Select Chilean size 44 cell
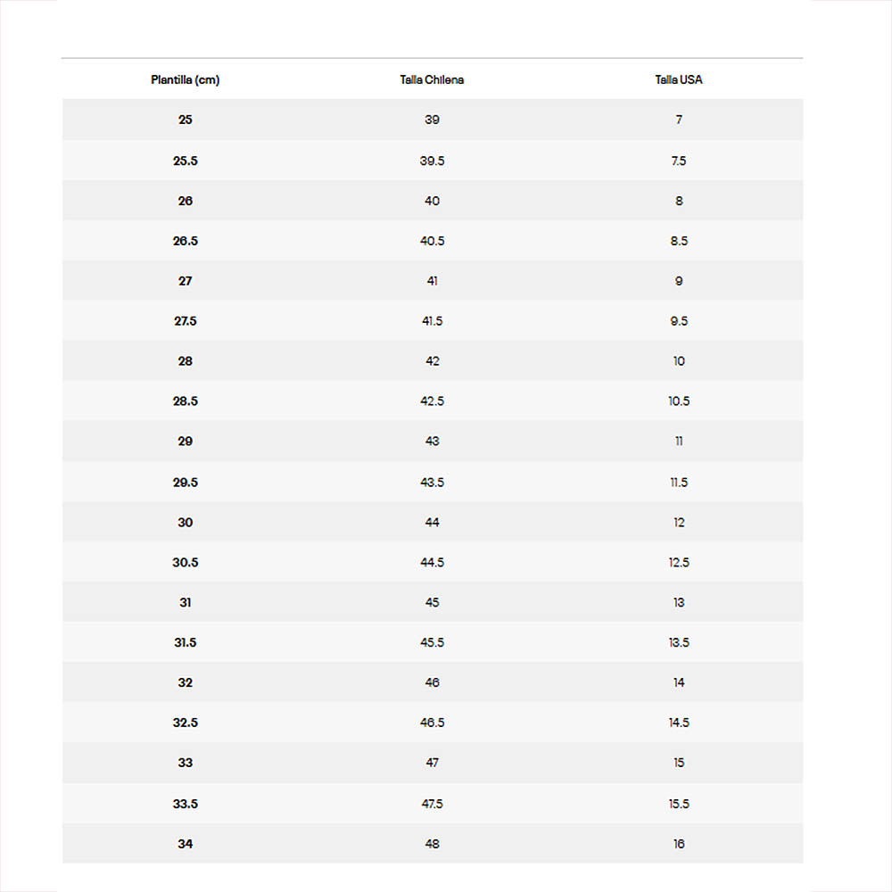Screen dimensions: 892x892 tap(432, 523)
